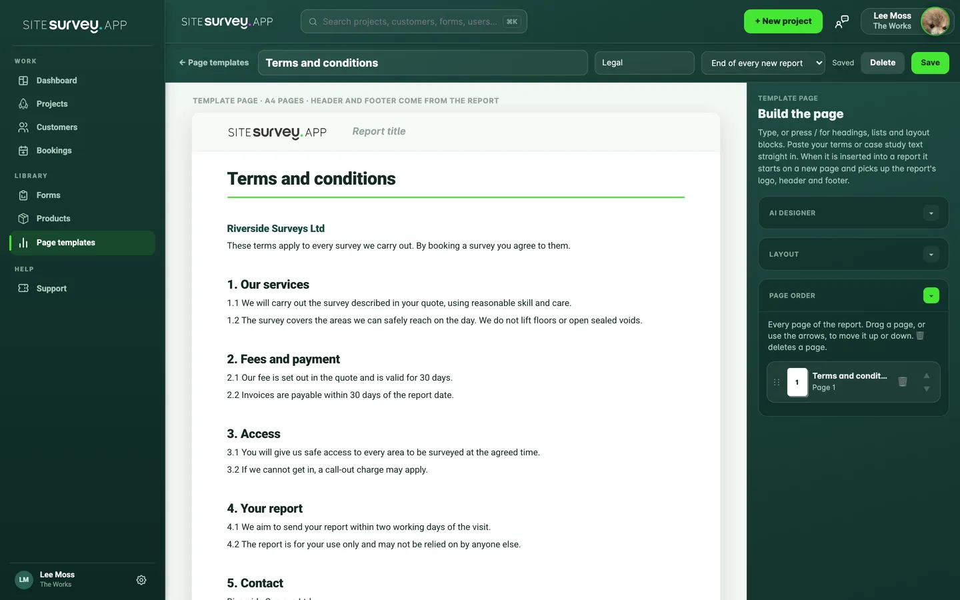Click the Report title placeholder
Screen dimensions: 960x600
(379, 131)
